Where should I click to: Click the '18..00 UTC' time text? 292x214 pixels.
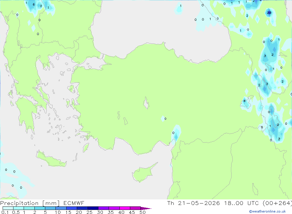point(242,203)
